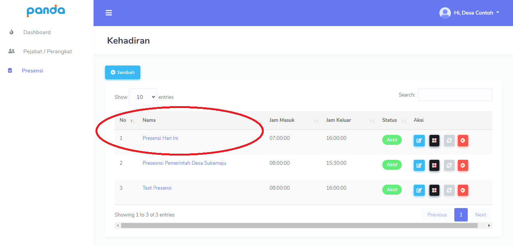Delete Pemerintah Desa Sukamaju row
This screenshot has width=513, height=246.
point(463,166)
